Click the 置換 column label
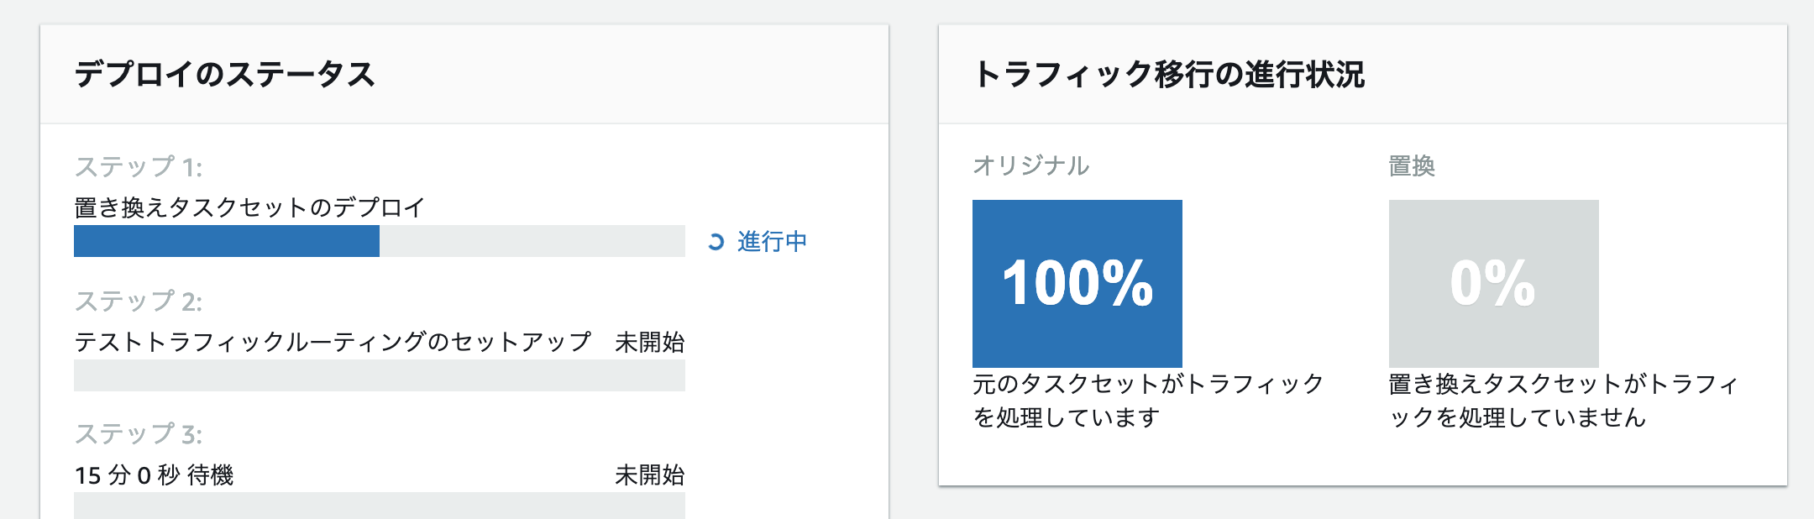 point(1412,165)
